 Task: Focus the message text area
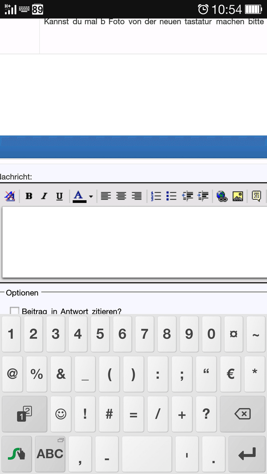(134, 242)
